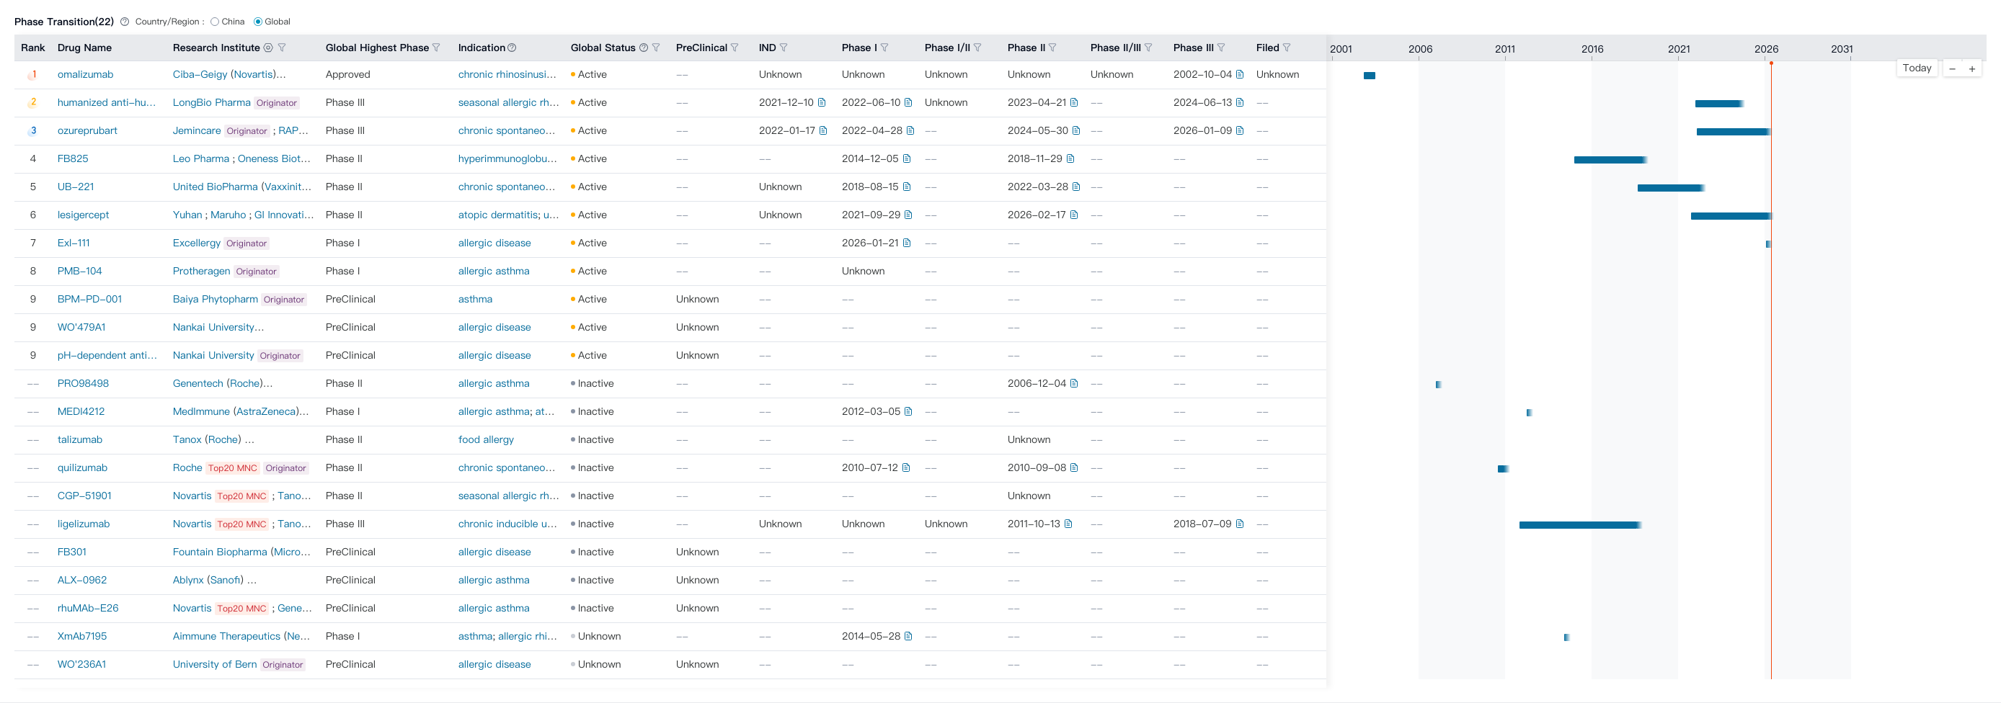Click the Global Status help icon
2001x703 pixels.
(x=643, y=48)
